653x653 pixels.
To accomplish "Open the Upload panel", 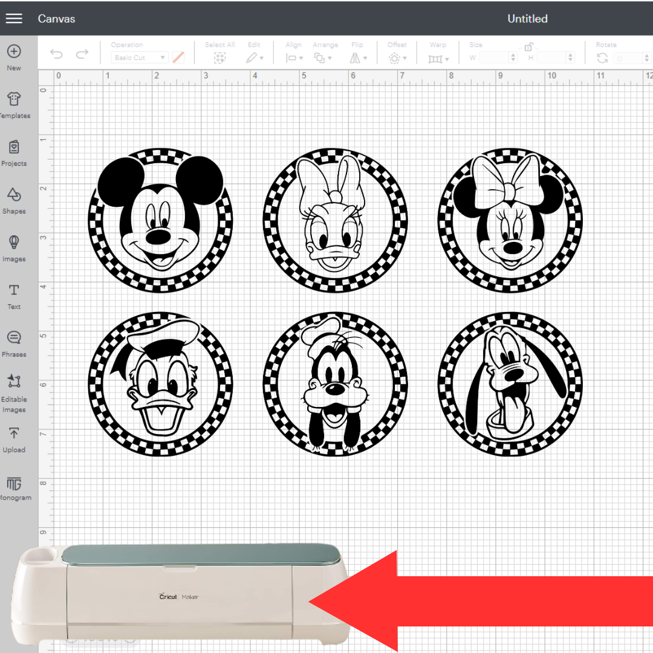I will [x=14, y=440].
